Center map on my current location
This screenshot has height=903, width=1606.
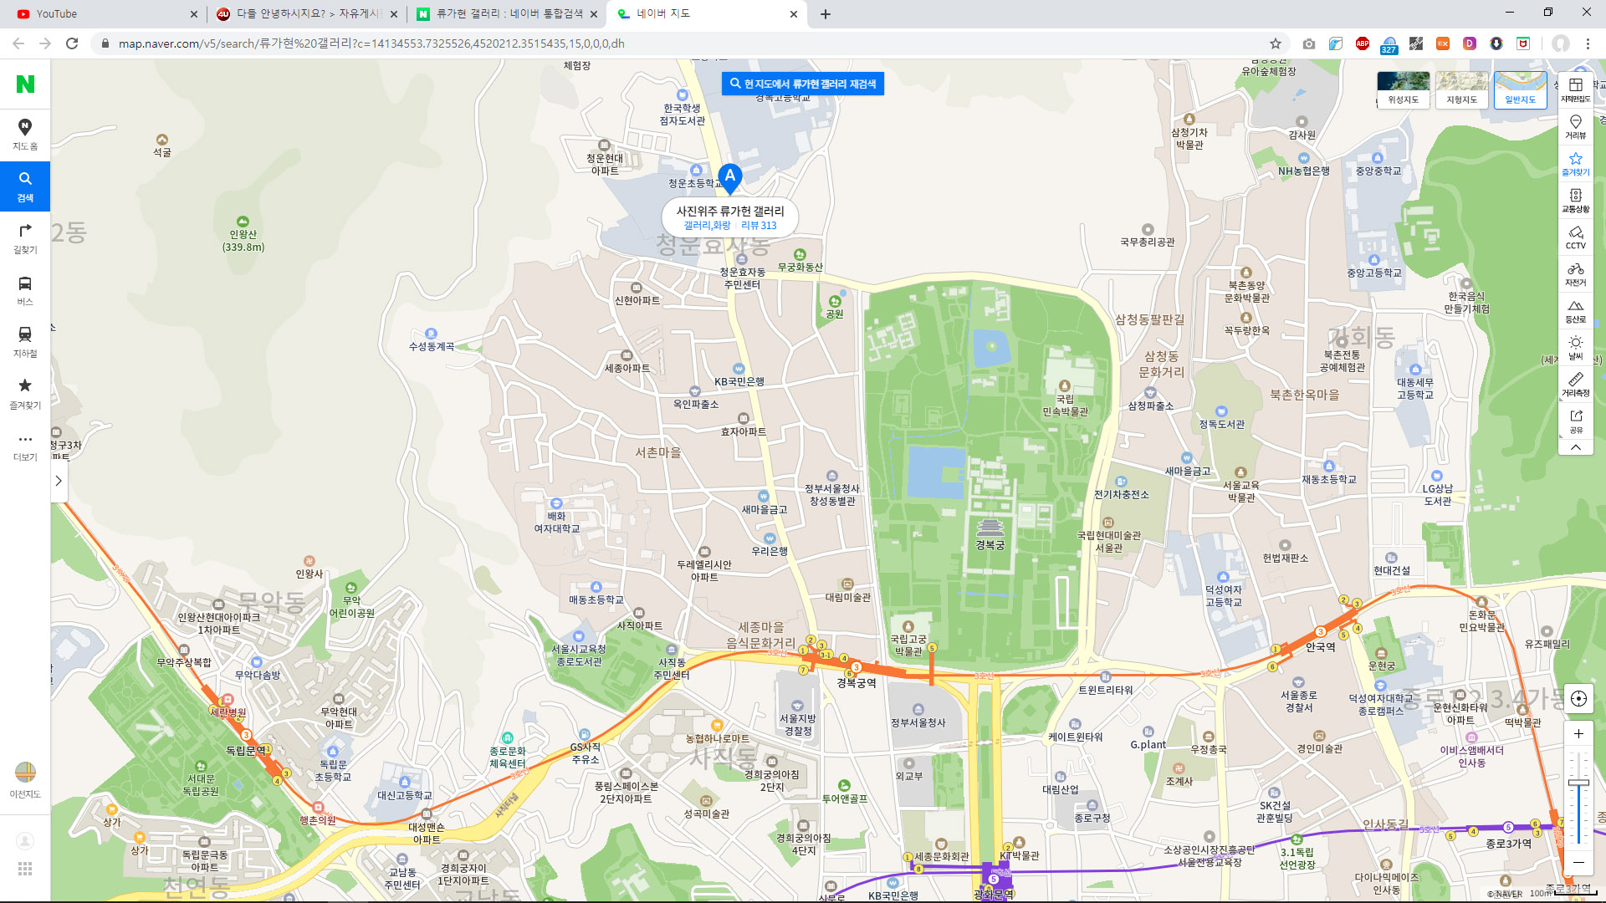pos(1578,698)
